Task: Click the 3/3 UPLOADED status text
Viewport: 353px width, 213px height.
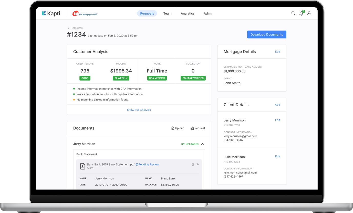Action: pos(190,144)
